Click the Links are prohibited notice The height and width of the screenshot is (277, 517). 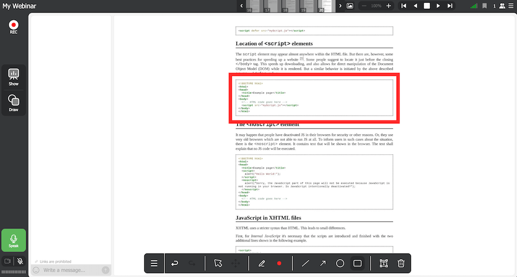pyautogui.click(x=53, y=262)
